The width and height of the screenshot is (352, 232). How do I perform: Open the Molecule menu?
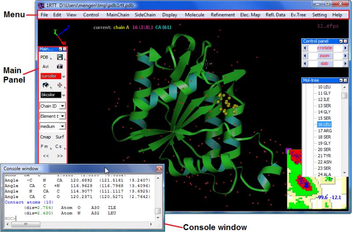194,15
